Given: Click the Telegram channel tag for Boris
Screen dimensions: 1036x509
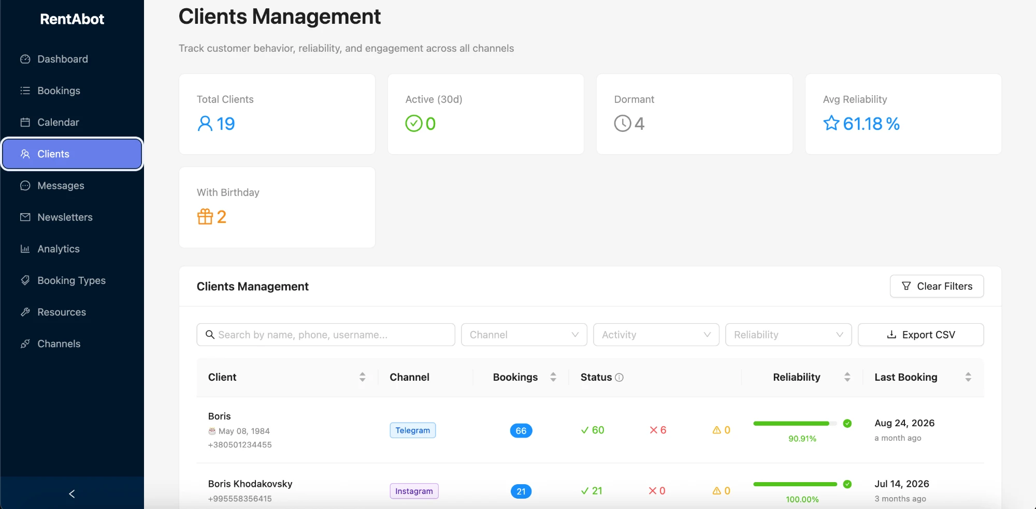Looking at the screenshot, I should click(x=413, y=430).
